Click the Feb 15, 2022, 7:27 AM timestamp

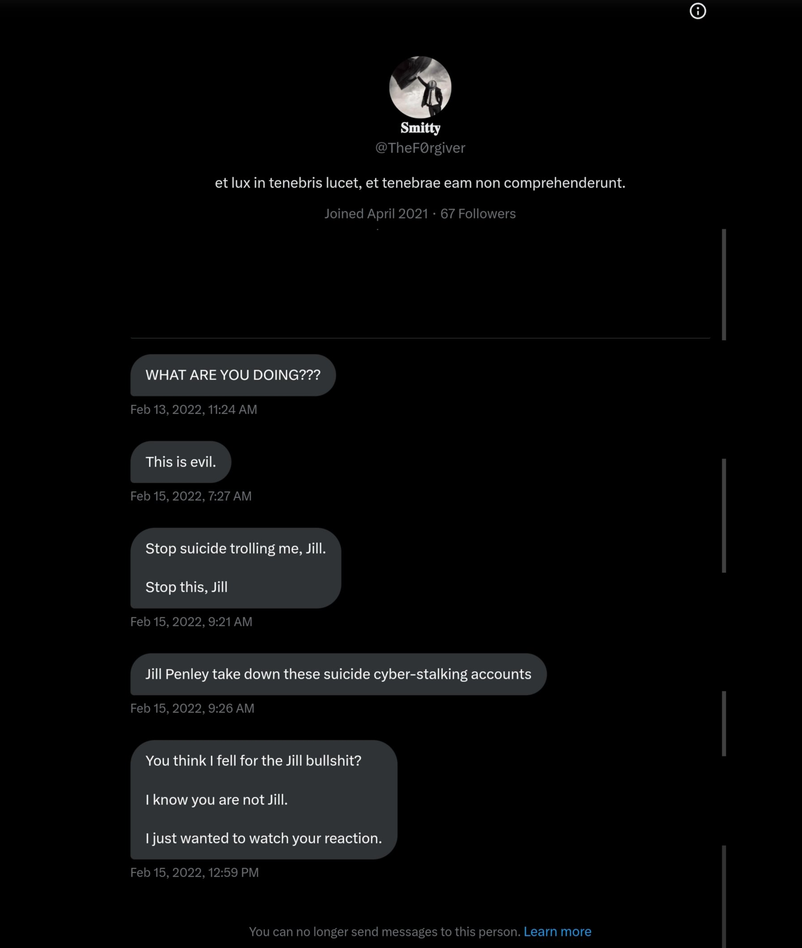191,496
